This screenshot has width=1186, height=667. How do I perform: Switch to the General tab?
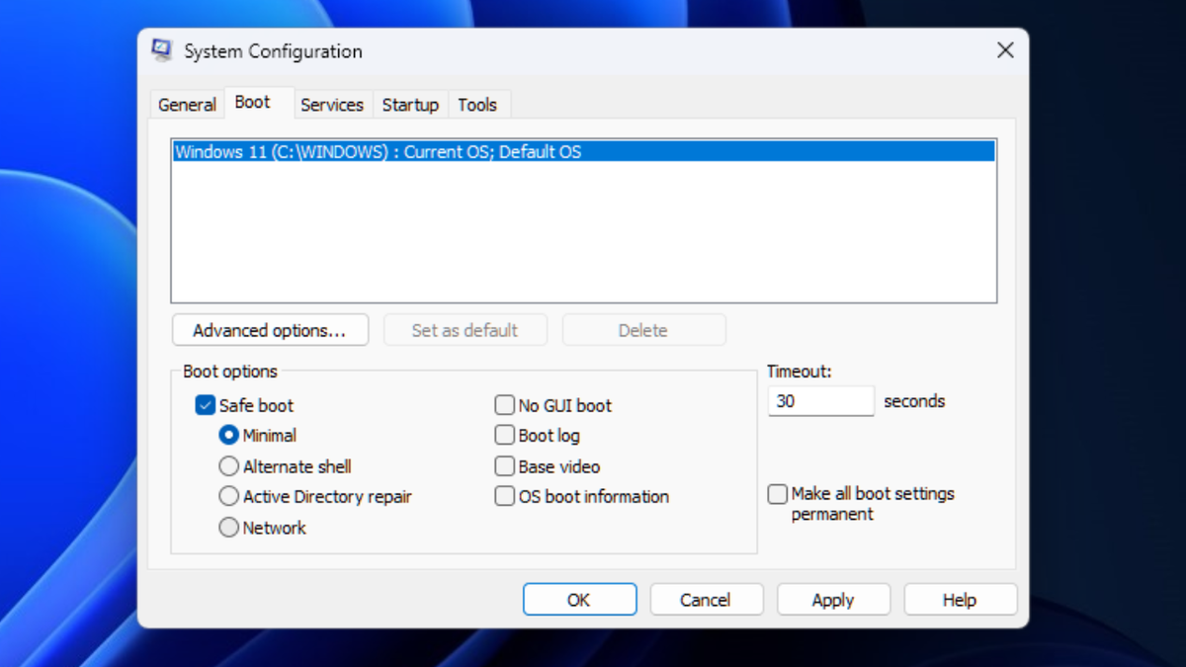click(x=187, y=105)
